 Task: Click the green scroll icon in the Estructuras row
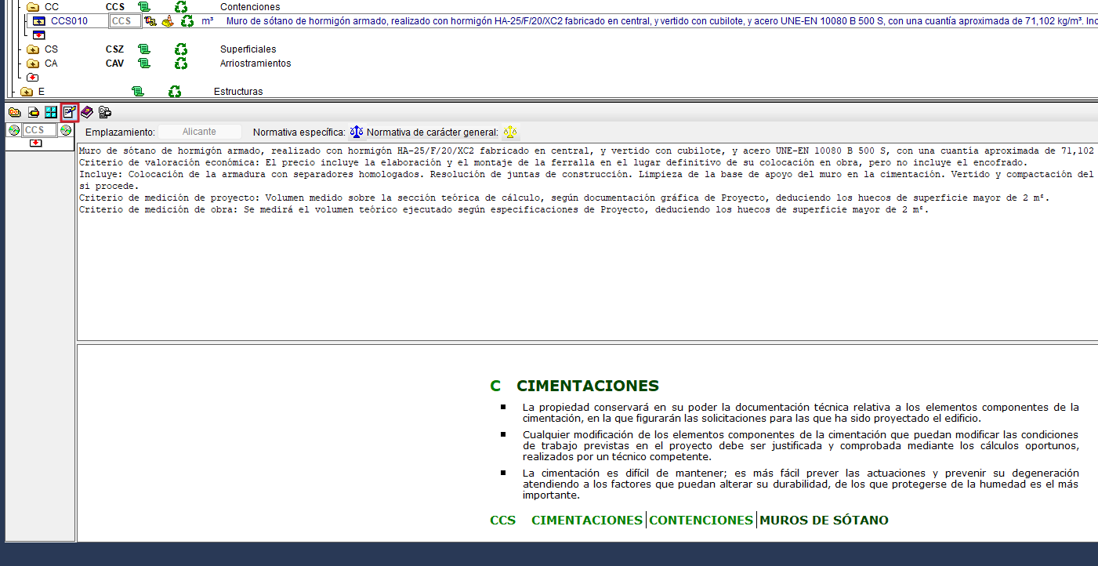click(138, 92)
